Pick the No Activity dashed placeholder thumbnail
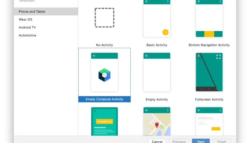This screenshot has width=250, height=143. click(104, 18)
